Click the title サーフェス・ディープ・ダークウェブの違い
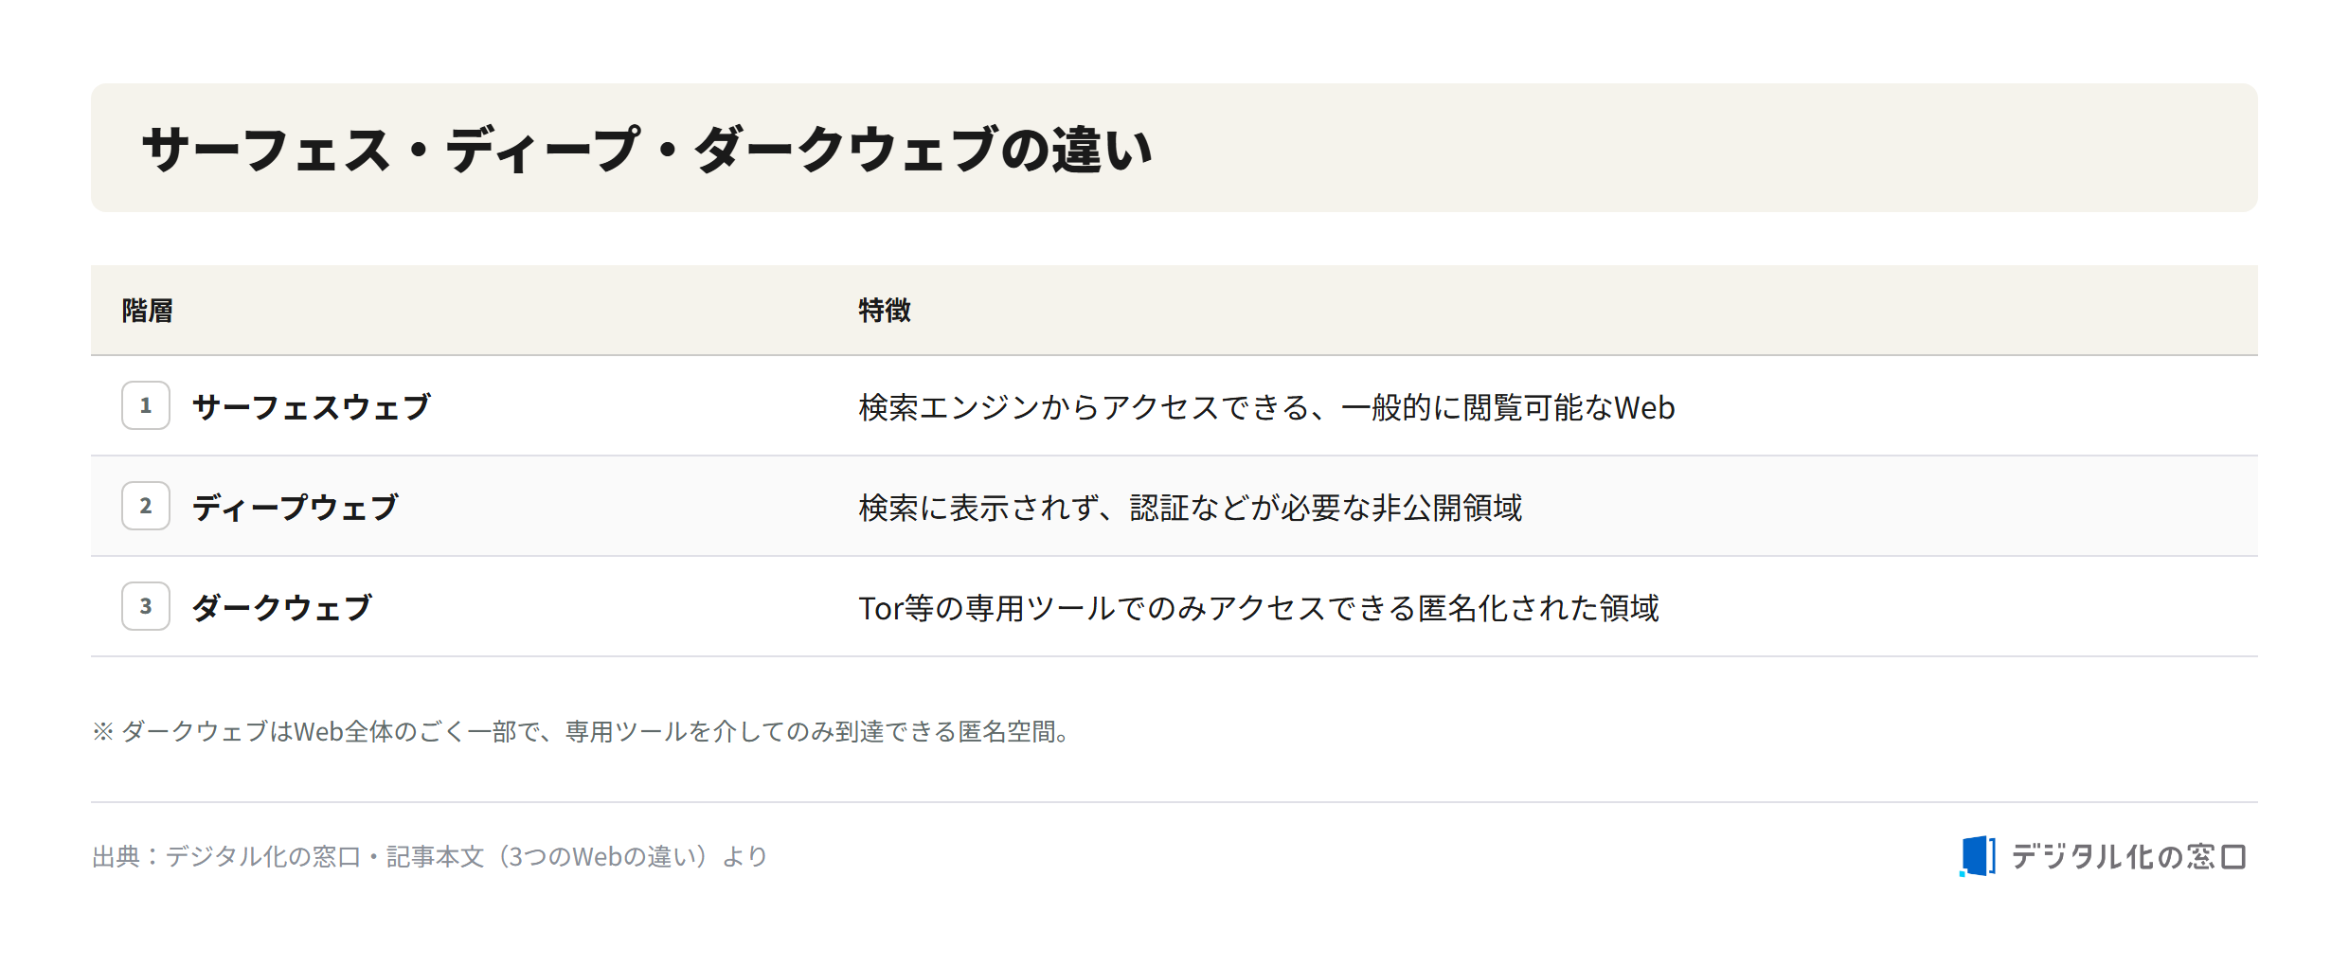Image resolution: width=2349 pixels, height=966 pixels. [647, 149]
